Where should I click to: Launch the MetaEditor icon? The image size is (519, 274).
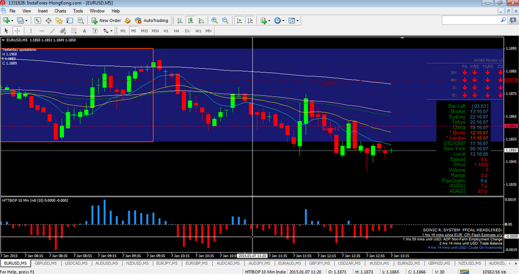tap(128, 21)
